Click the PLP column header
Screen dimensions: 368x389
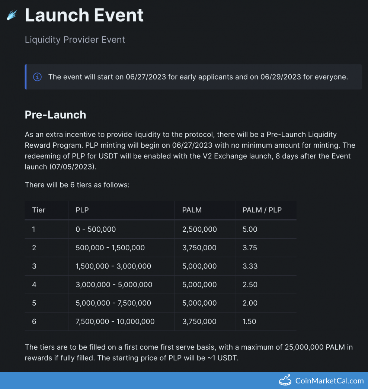click(82, 210)
